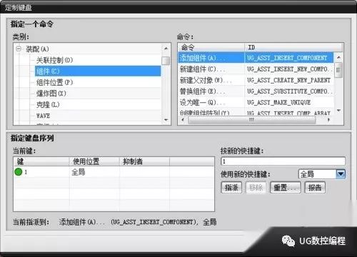The height and width of the screenshot is (257, 357).
Task: Click category list scroll down arrow
Action: [x=166, y=120]
